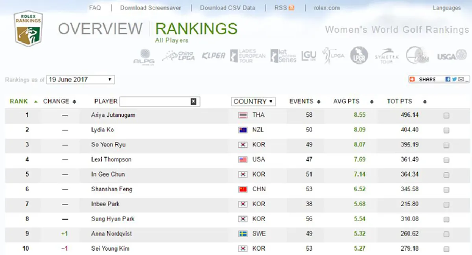Click the Download CSV Data link

[x=227, y=8]
